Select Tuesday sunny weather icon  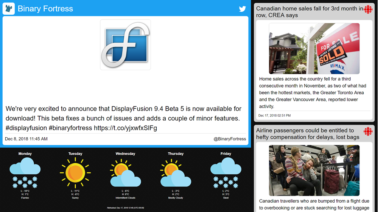tap(75, 173)
